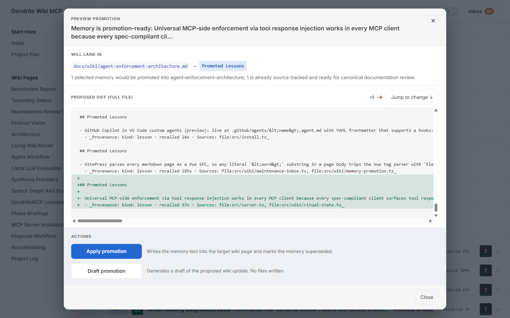The image size is (510, 318).
Task: Open Project Plan in sidebar
Action: pyautogui.click(x=25, y=54)
